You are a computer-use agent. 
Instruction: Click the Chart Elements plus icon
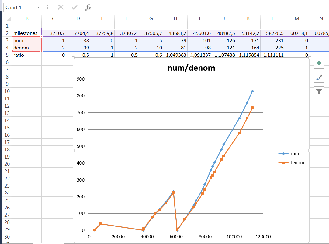click(319, 63)
